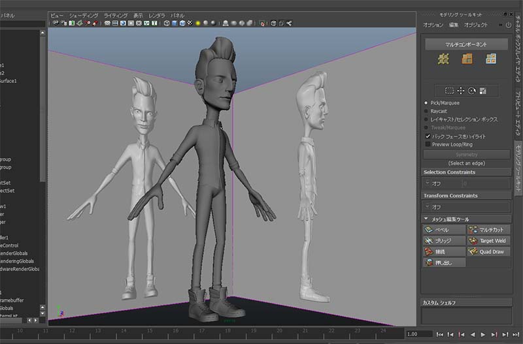Image resolution: width=523 pixels, height=344 pixels.
Task: Choose the marquee select tool icon
Action: (x=450, y=91)
